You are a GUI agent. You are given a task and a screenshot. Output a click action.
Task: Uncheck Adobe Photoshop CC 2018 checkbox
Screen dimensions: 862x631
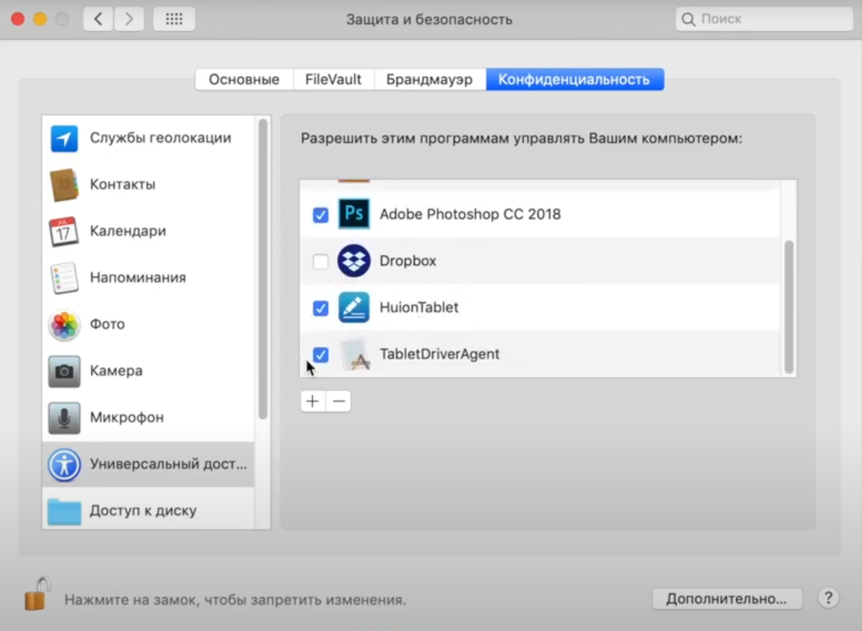tap(320, 215)
